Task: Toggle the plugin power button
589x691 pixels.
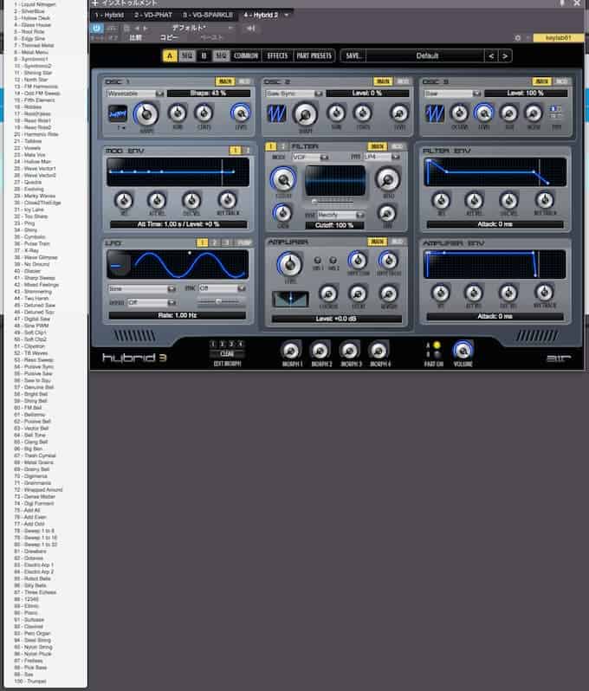Action: click(x=96, y=29)
